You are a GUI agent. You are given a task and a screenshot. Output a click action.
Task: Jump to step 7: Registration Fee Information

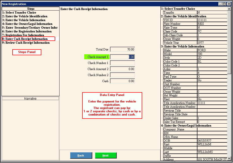[23, 35]
